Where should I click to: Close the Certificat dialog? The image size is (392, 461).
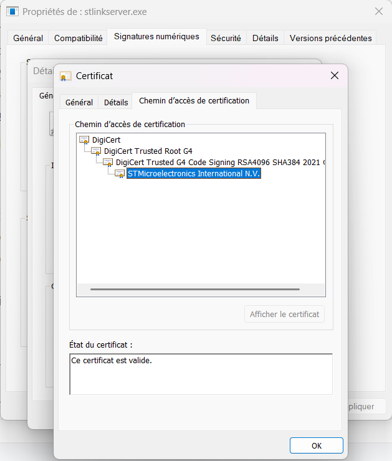coord(335,75)
